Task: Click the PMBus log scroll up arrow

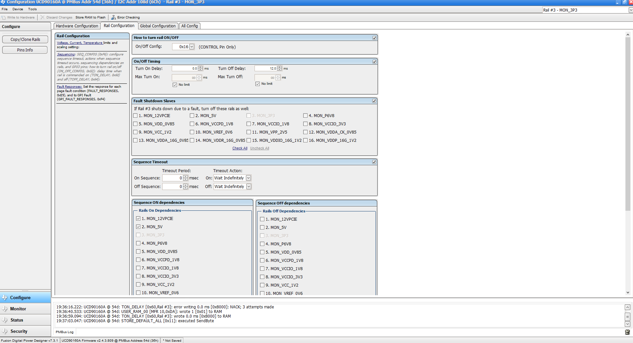Action: 628,307
